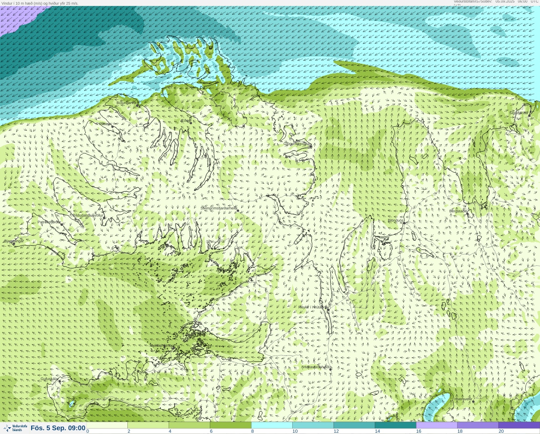Select the 0–2 m/s legend color
The width and height of the screenshot is (540, 434).
click(107, 425)
